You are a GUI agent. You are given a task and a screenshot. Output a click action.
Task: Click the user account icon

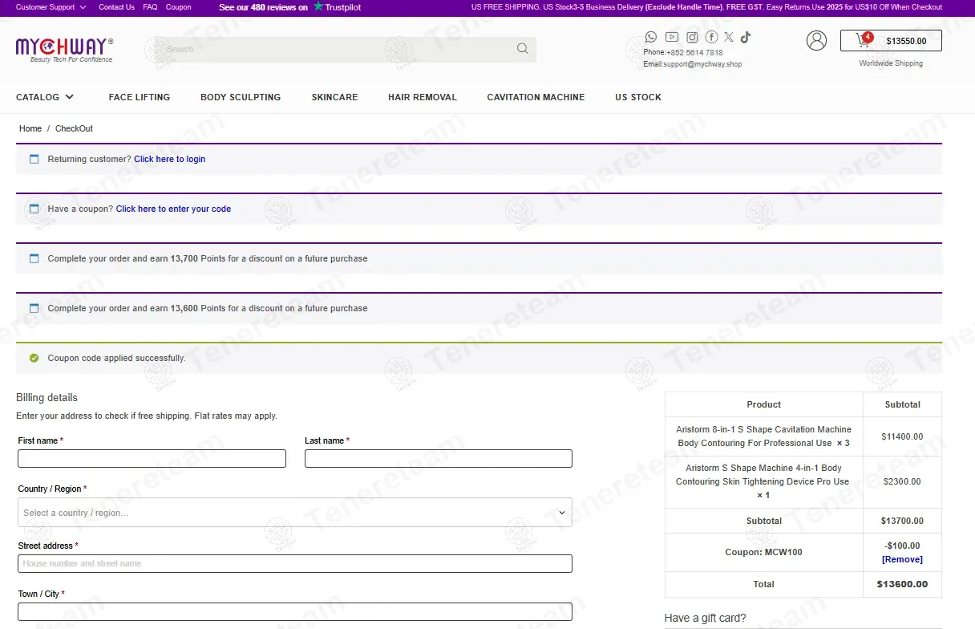(816, 40)
